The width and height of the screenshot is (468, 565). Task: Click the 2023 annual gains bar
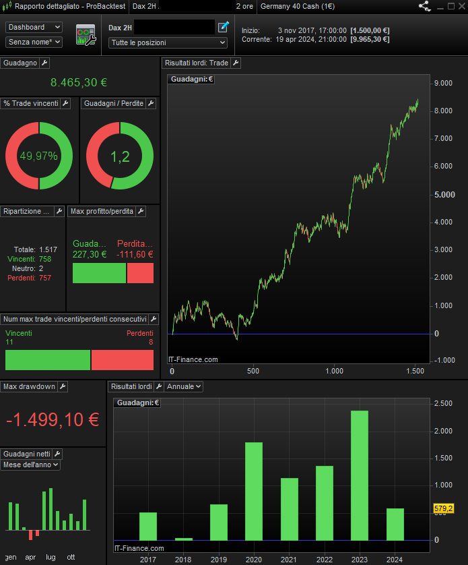(x=360, y=475)
